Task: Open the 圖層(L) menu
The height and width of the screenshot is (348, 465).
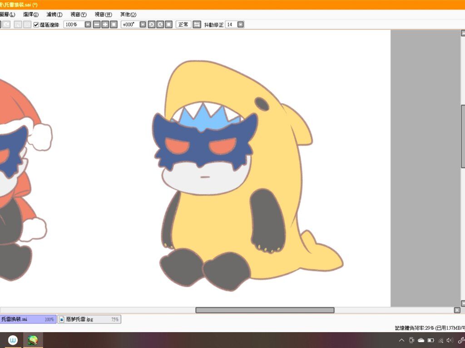Action: click(7, 14)
